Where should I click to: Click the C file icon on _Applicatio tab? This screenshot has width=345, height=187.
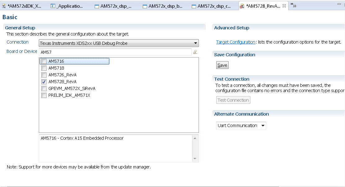point(53,6)
